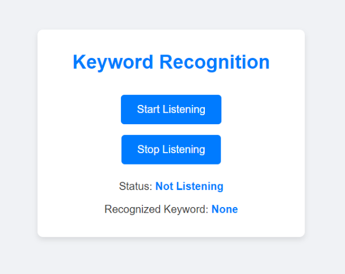345x274 pixels.
Task: Click the Not Listening status value
Action: click(x=190, y=186)
